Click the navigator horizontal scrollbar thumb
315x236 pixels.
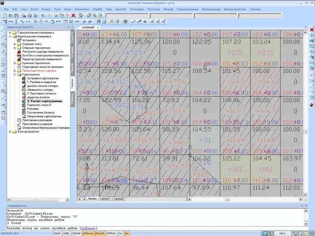coord(35,200)
